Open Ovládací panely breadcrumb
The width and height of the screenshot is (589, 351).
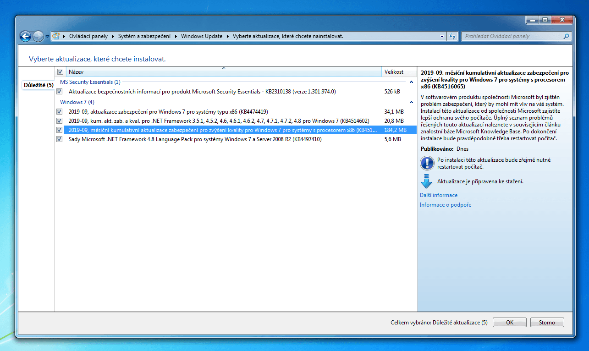click(x=88, y=36)
